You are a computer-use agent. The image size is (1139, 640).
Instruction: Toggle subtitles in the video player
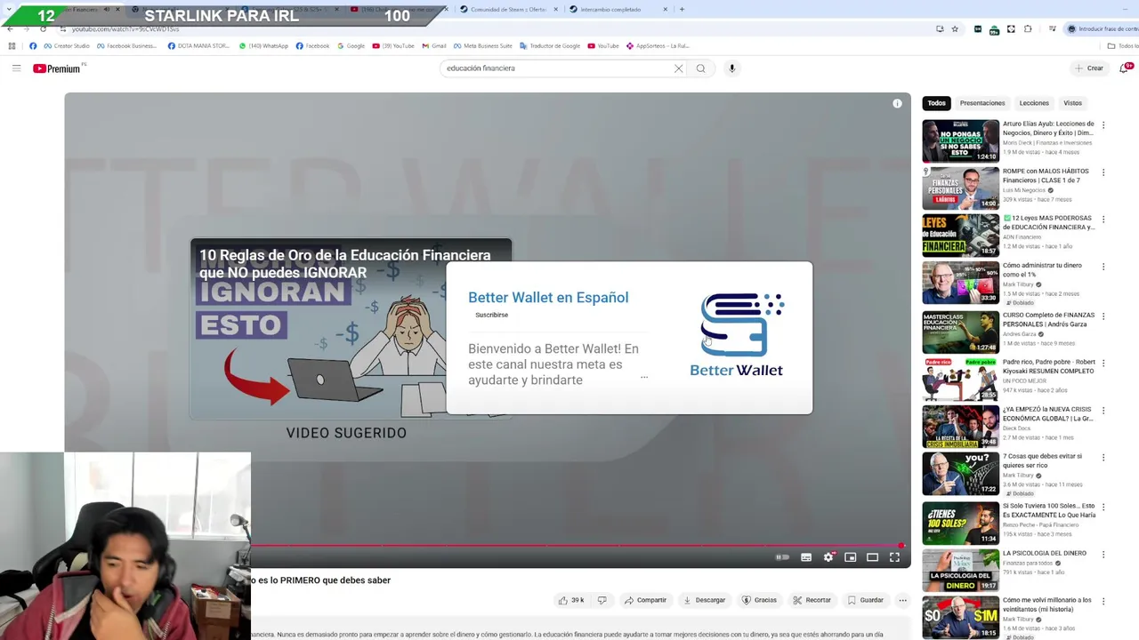point(805,557)
